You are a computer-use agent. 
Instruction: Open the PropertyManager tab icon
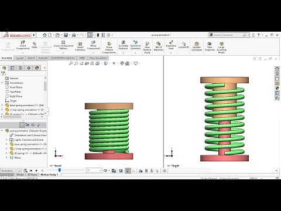[x=12, y=68]
